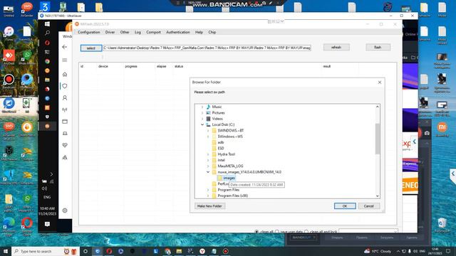Expand the Music folder node
456x256 pixels.
tap(202, 107)
